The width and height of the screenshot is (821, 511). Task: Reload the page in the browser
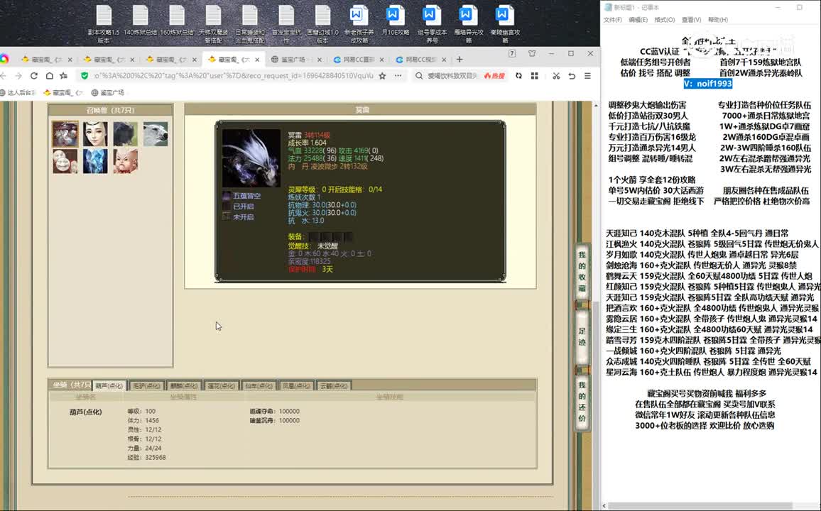tap(34, 76)
